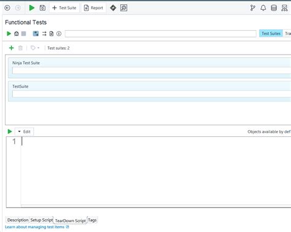Click the network servers icon at top right

click(284, 8)
